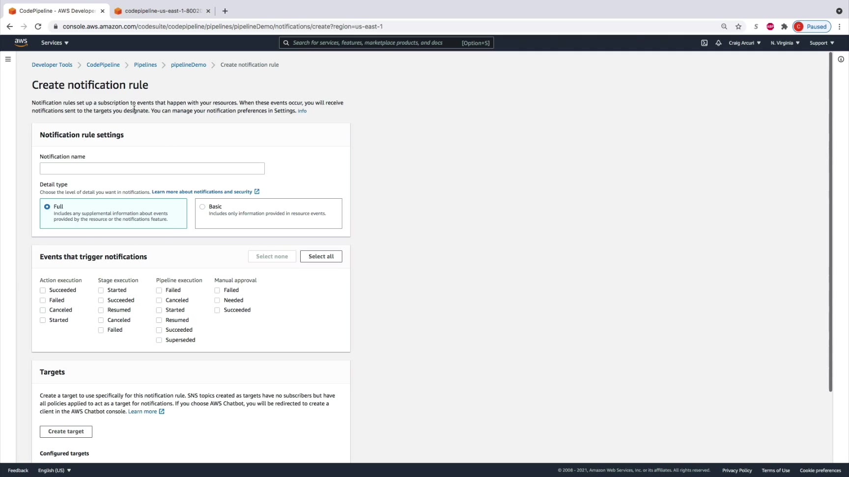Click the Create target button
The width and height of the screenshot is (849, 477).
pyautogui.click(x=66, y=431)
